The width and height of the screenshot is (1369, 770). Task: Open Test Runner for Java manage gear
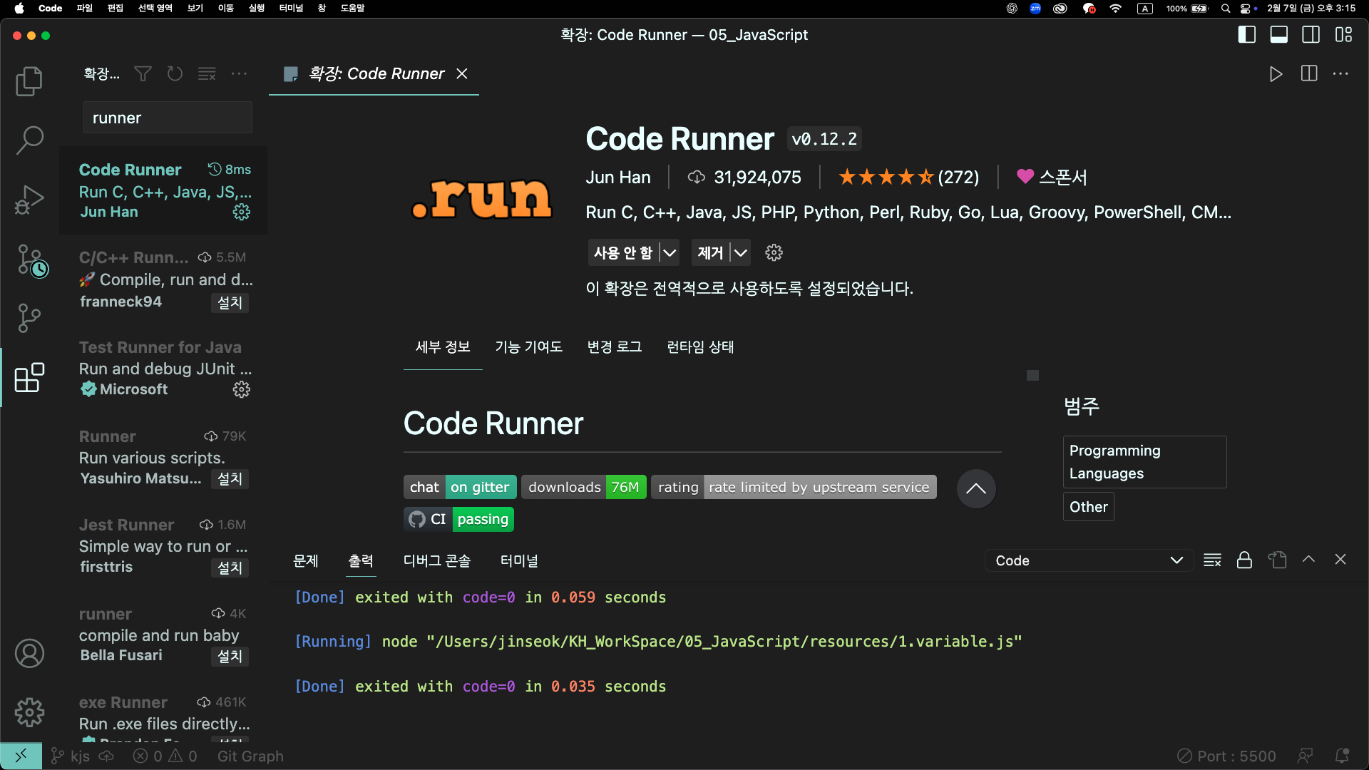242,389
